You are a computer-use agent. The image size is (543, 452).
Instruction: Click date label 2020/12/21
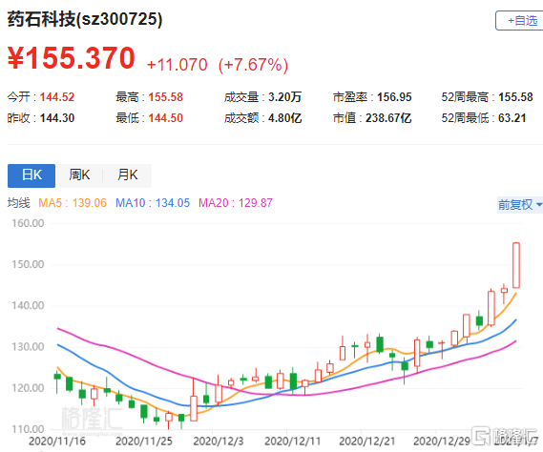(x=367, y=442)
